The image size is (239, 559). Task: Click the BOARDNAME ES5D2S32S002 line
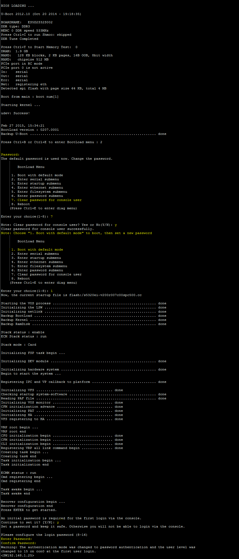[27, 22]
